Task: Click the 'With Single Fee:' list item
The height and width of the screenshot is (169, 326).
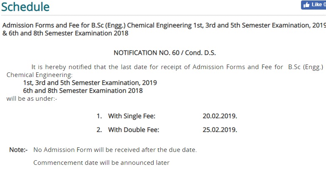Action: click(132, 116)
